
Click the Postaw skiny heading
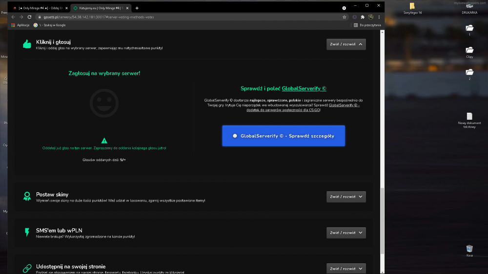coord(52,194)
